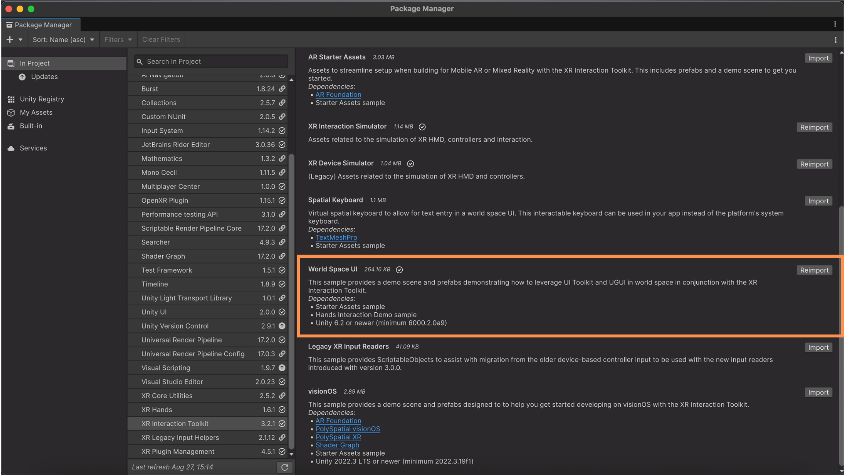Image resolution: width=844 pixels, height=475 pixels.
Task: Click the XR Core Utilities link icon
Action: click(282, 396)
